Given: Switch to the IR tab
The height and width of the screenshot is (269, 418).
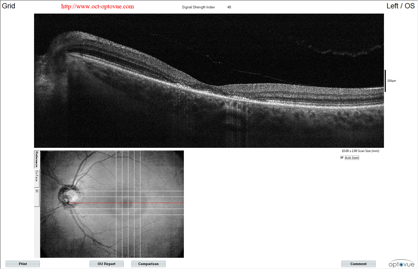Looking at the screenshot, I should [37, 197].
